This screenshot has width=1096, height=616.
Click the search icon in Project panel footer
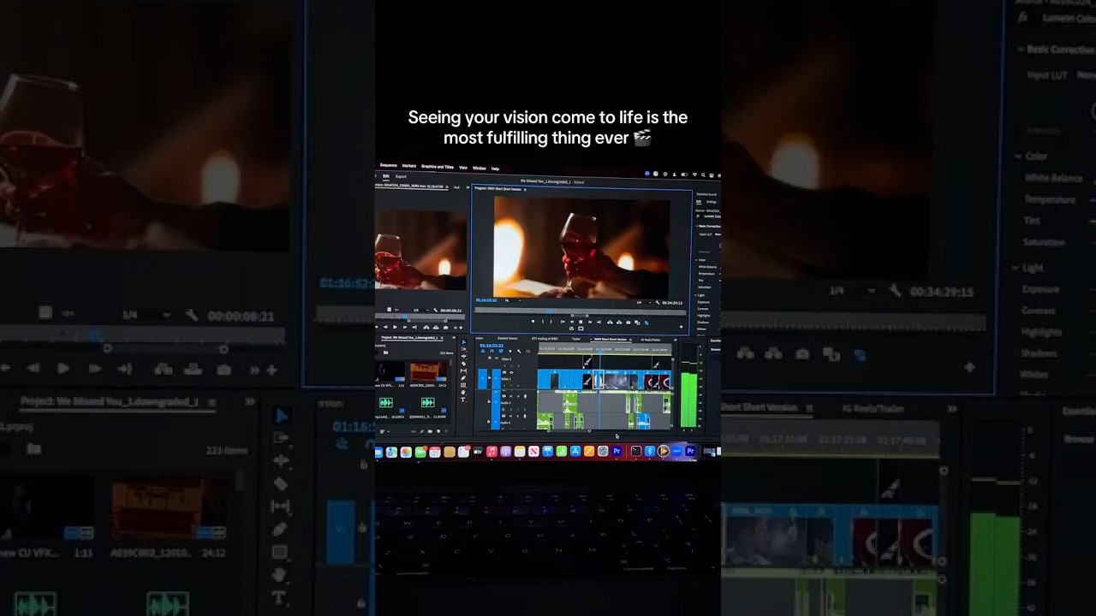point(422,431)
